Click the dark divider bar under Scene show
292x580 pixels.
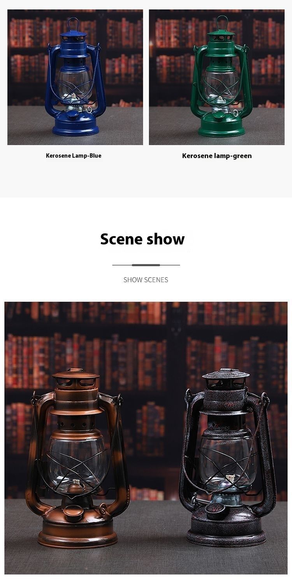(x=146, y=265)
